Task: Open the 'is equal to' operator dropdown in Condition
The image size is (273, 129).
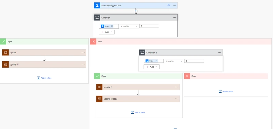Action: [129, 26]
